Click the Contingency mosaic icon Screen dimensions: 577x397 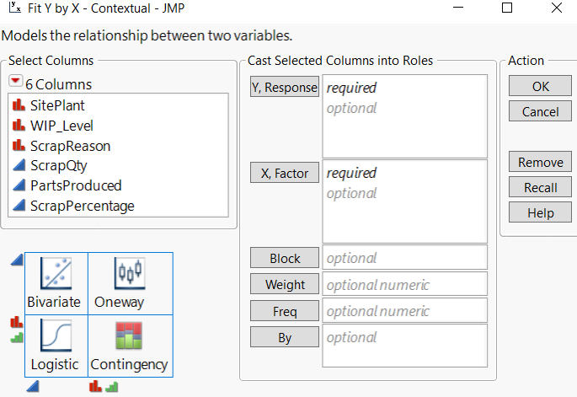click(129, 336)
